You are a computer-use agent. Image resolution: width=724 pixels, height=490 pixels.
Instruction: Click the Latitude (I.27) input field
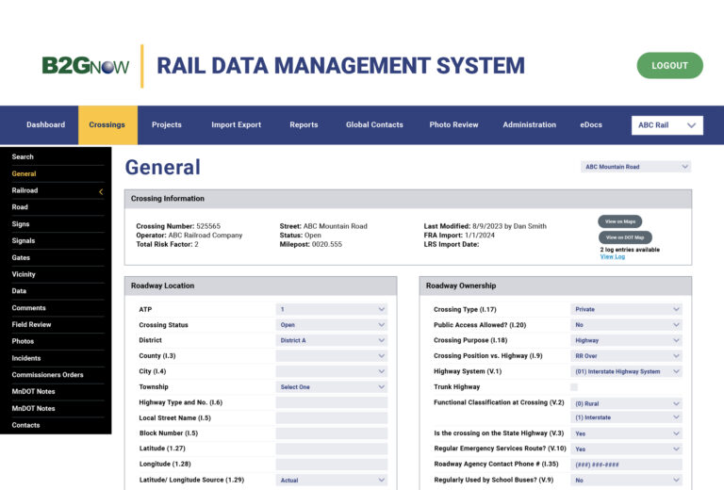coord(332,449)
